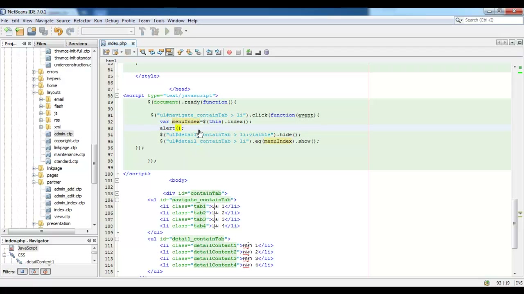The image size is (524, 294).
Task: Click the Open Project toolbar icon
Action: pos(32,31)
